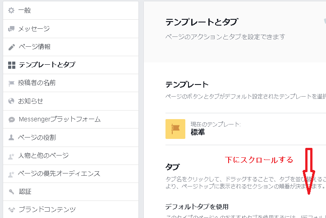Select the 認証 menu entry
Image resolution: width=326 pixels, height=218 pixels.
point(71,191)
